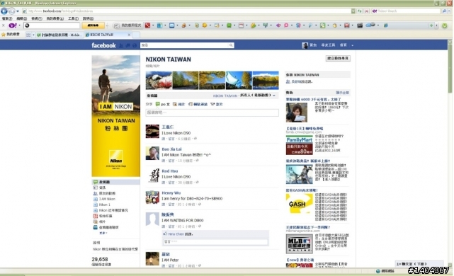This screenshot has height=276, width=454.
Task: Click the FamilyMart ad image
Action: 299,146
